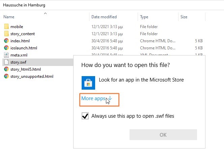The image size is (224, 159).
Task: Select the story_unsupported.html file name
Action: [x=32, y=76]
